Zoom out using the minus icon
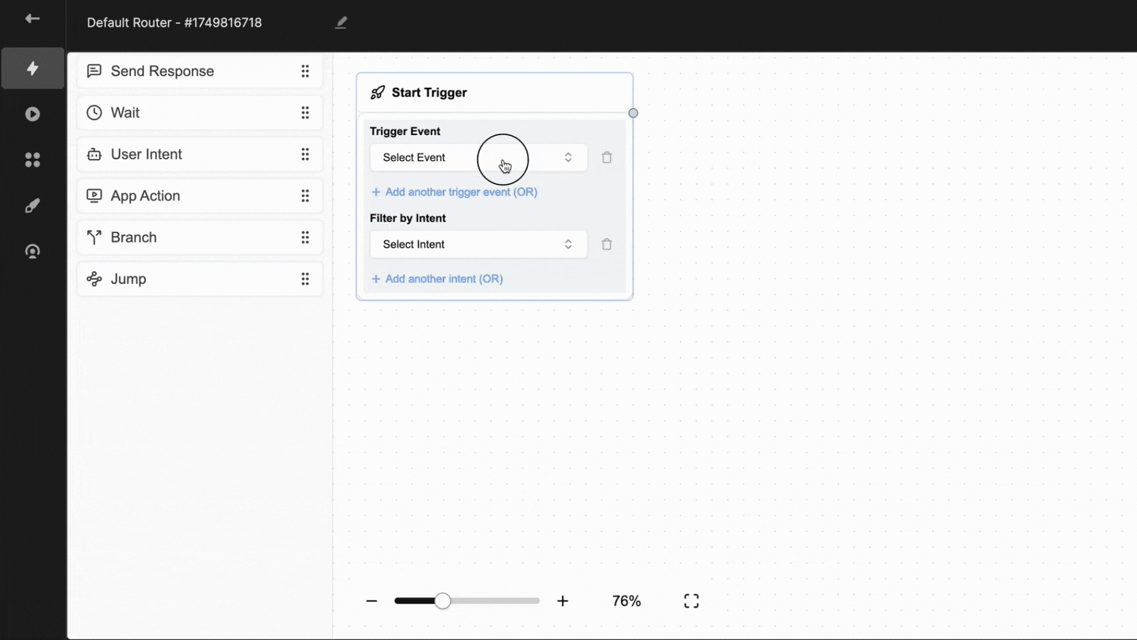The image size is (1137, 640). [371, 600]
